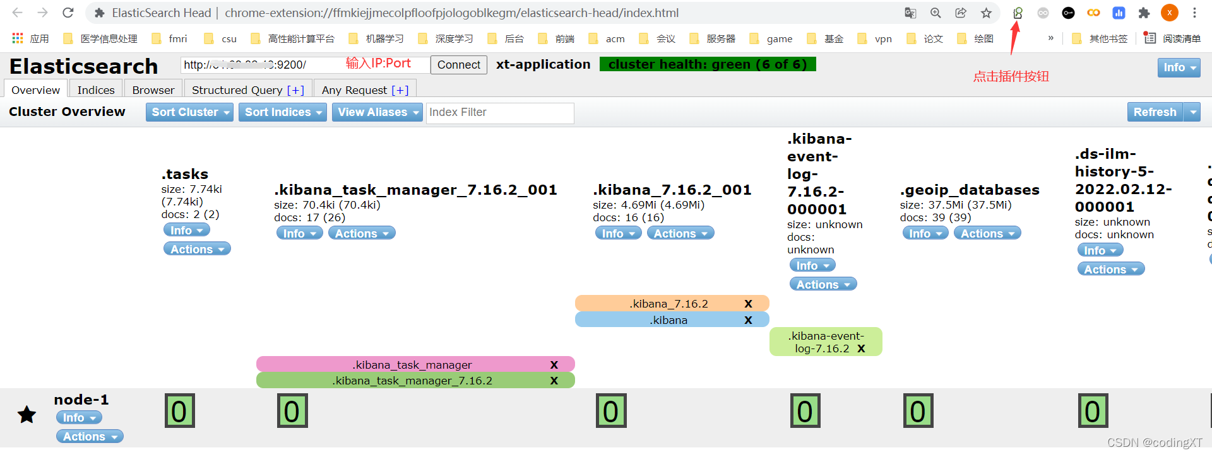
Task: Click the .kibana-event-log shard 0 box
Action: coord(805,411)
